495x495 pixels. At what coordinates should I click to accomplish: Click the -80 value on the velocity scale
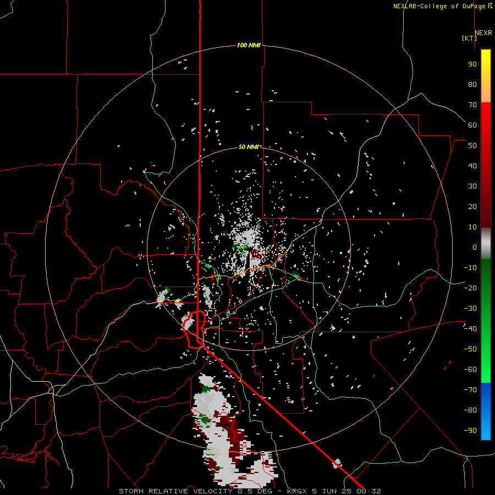(470, 410)
